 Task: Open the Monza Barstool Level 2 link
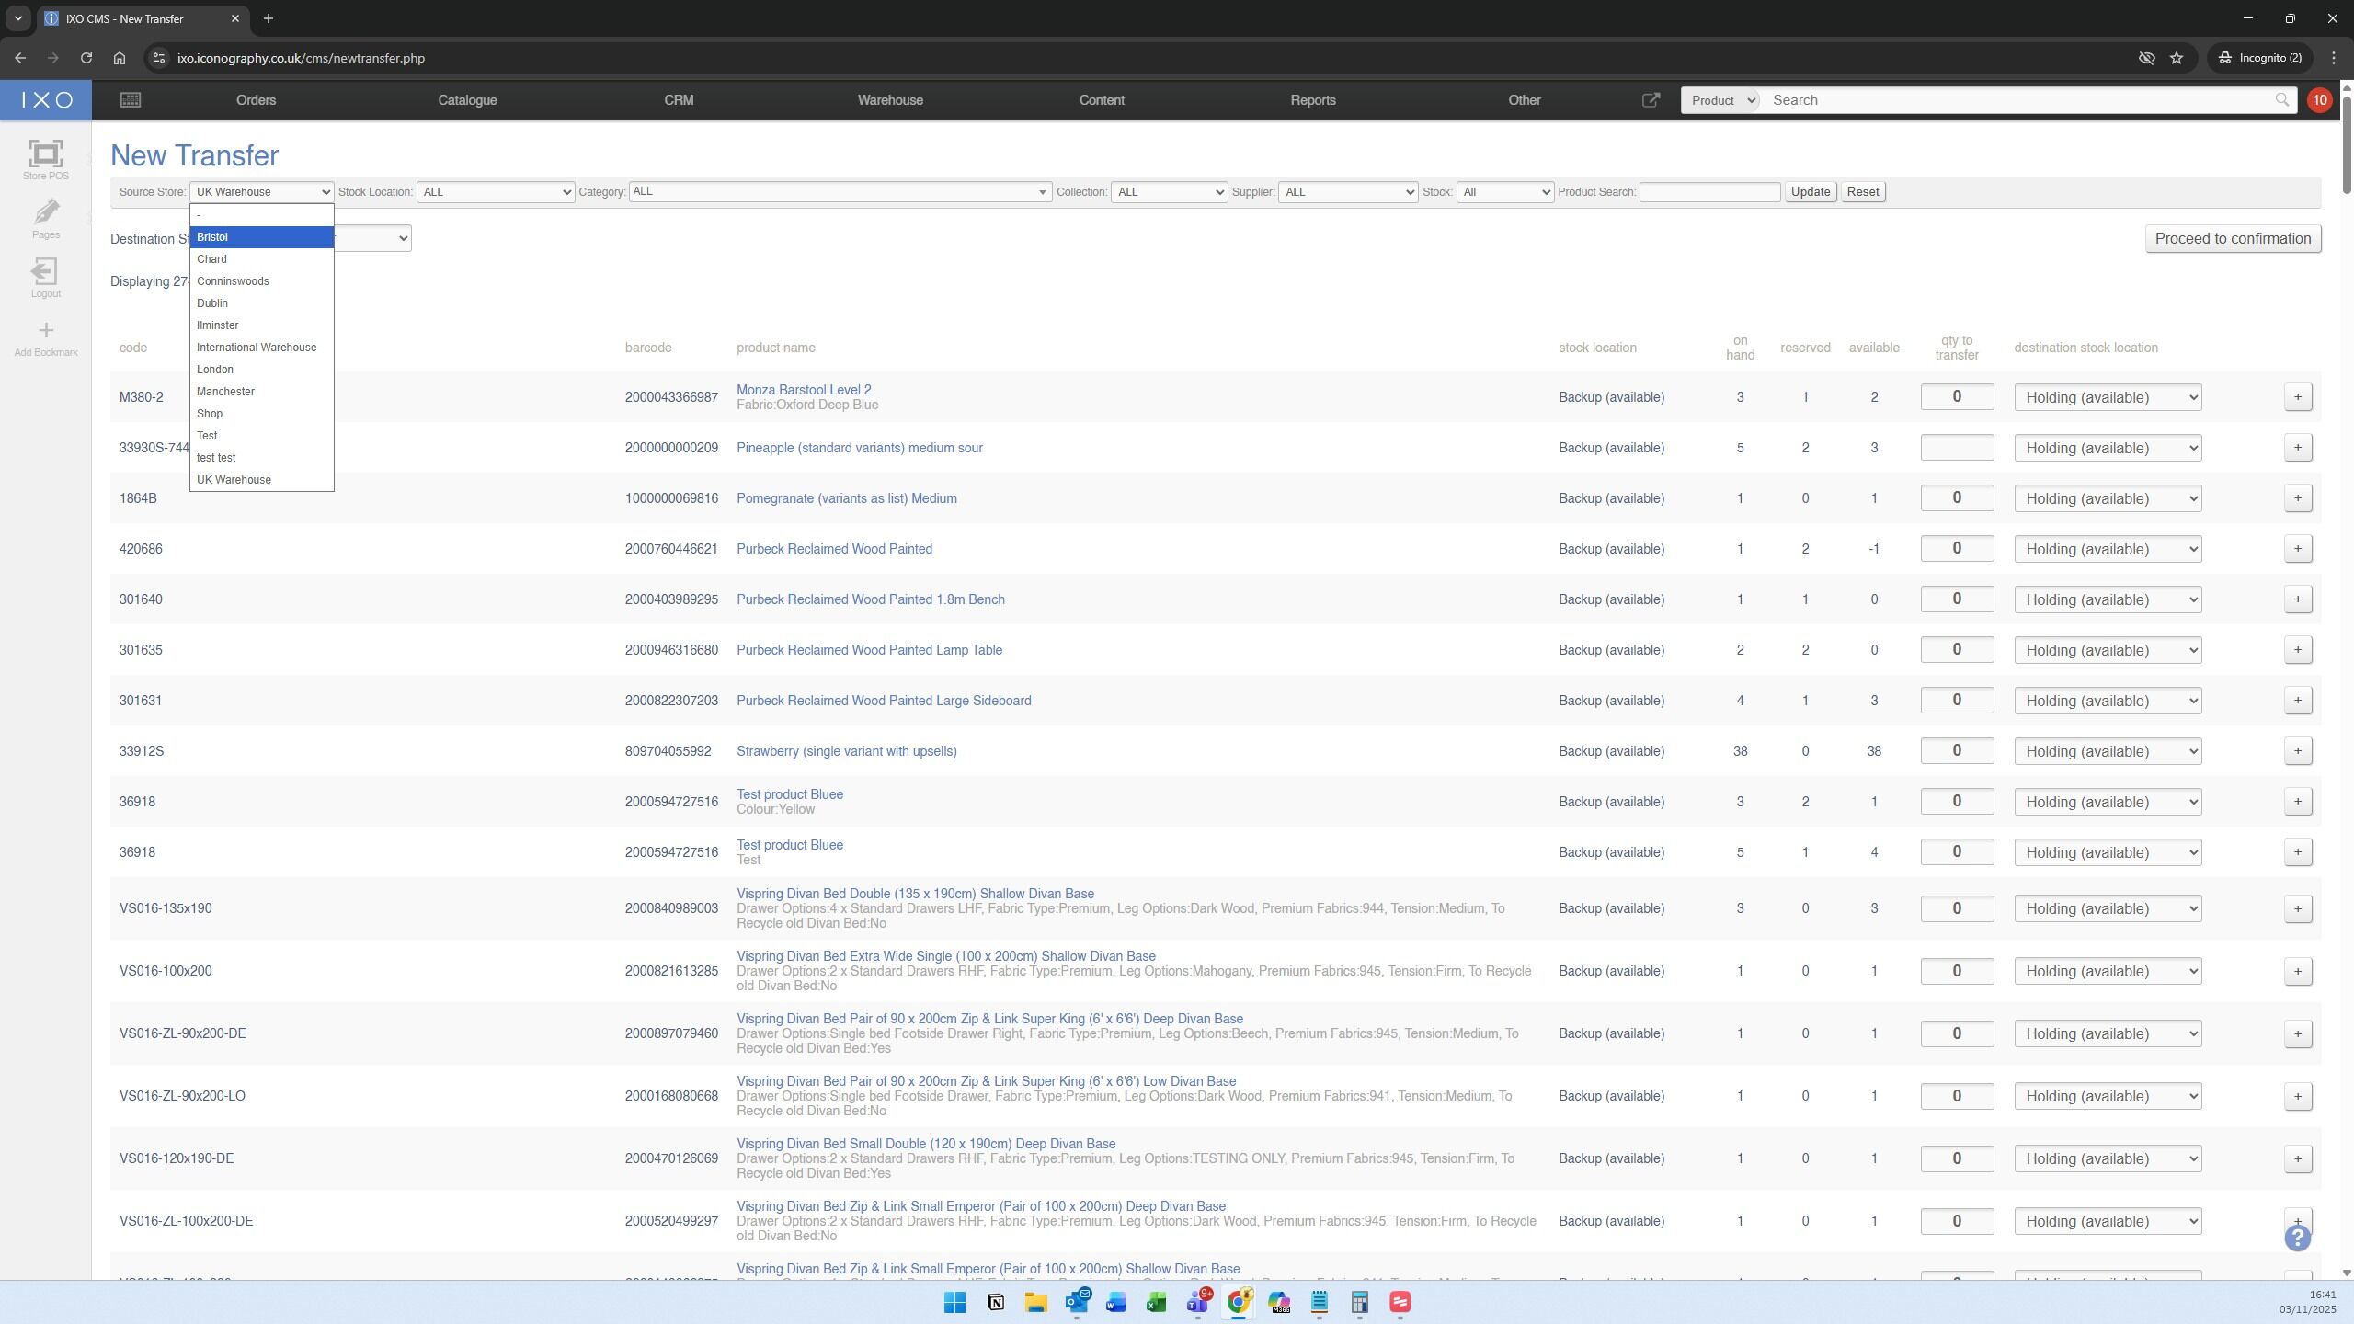point(803,390)
